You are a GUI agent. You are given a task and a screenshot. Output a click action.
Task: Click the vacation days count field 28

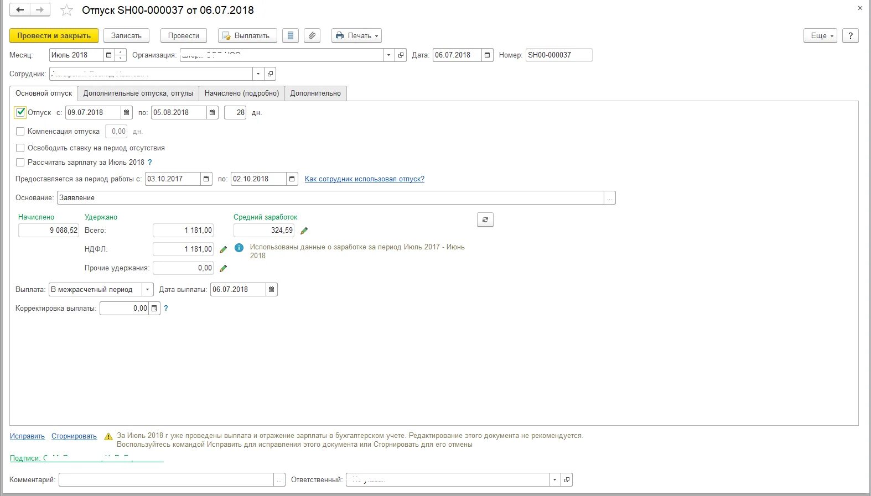tap(235, 112)
